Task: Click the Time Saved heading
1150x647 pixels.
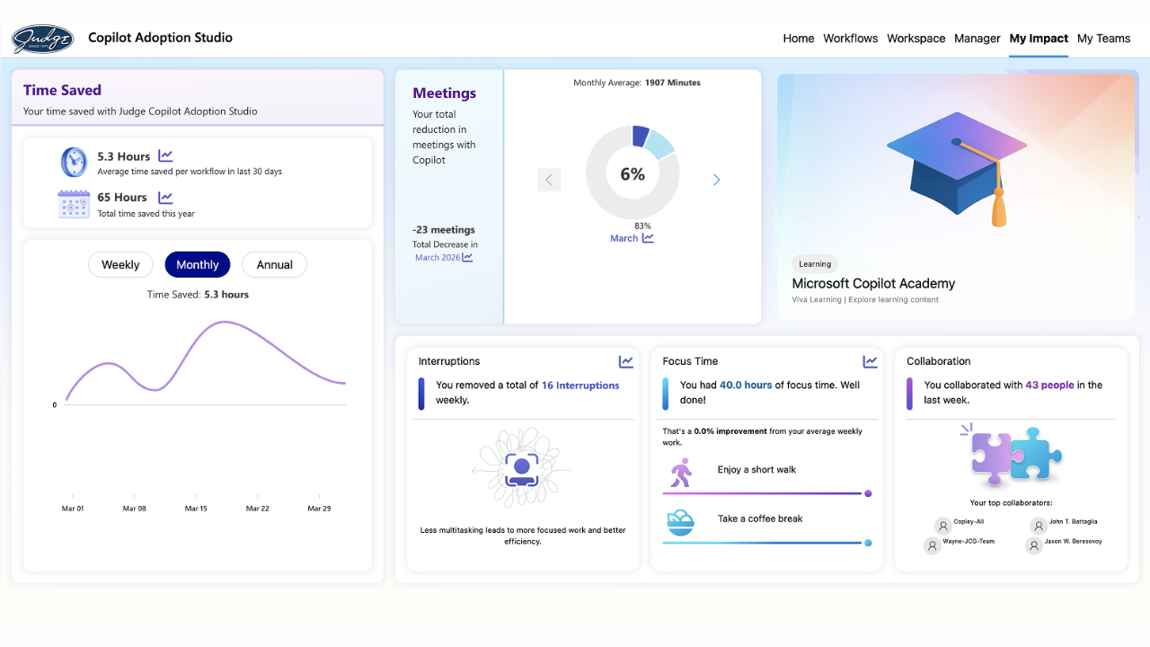Action: tap(62, 90)
